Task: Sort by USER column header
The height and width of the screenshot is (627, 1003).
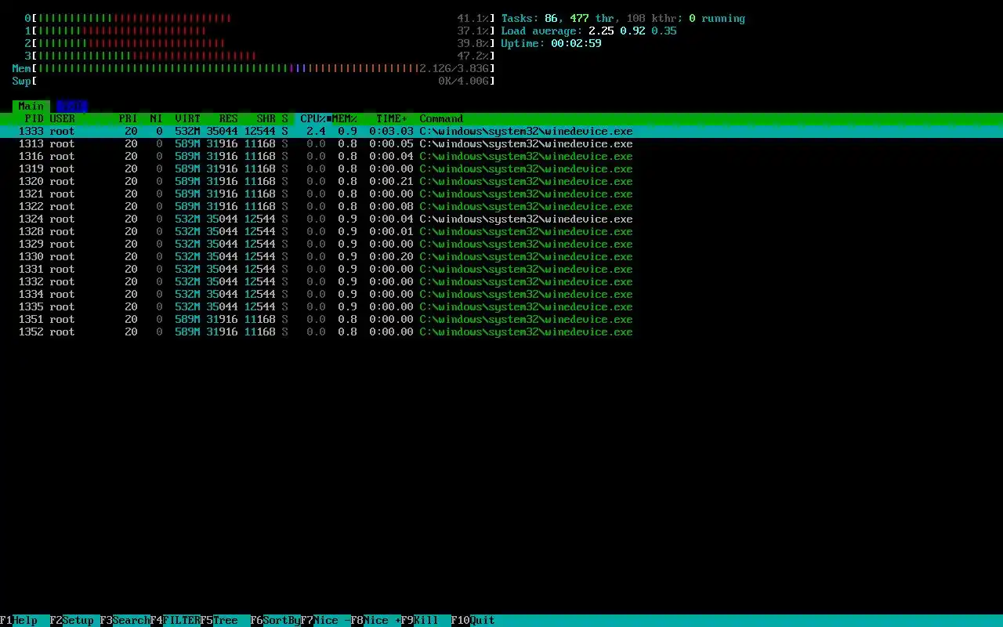Action: (x=63, y=118)
